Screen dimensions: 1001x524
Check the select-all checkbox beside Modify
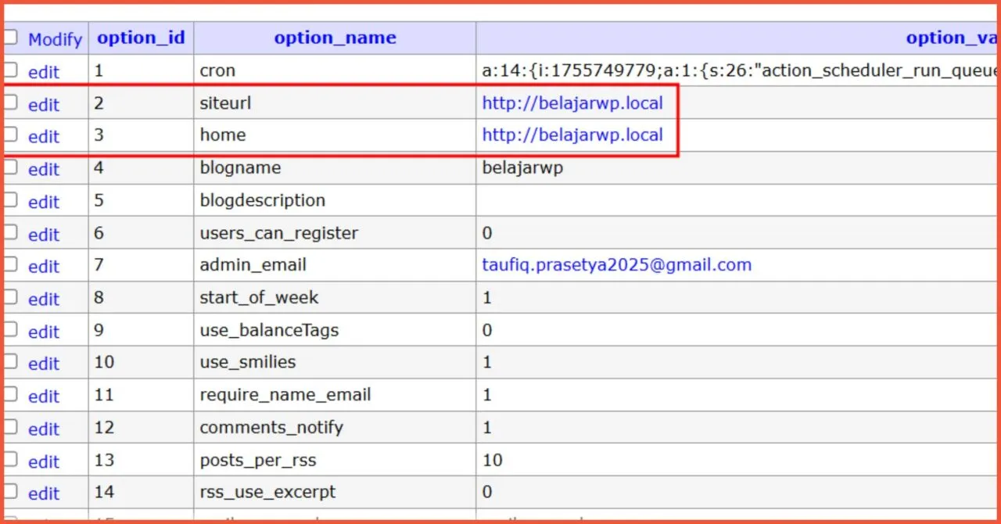11,38
